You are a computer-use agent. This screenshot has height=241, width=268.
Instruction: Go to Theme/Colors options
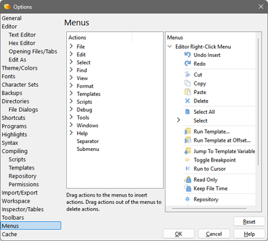tap(19, 68)
